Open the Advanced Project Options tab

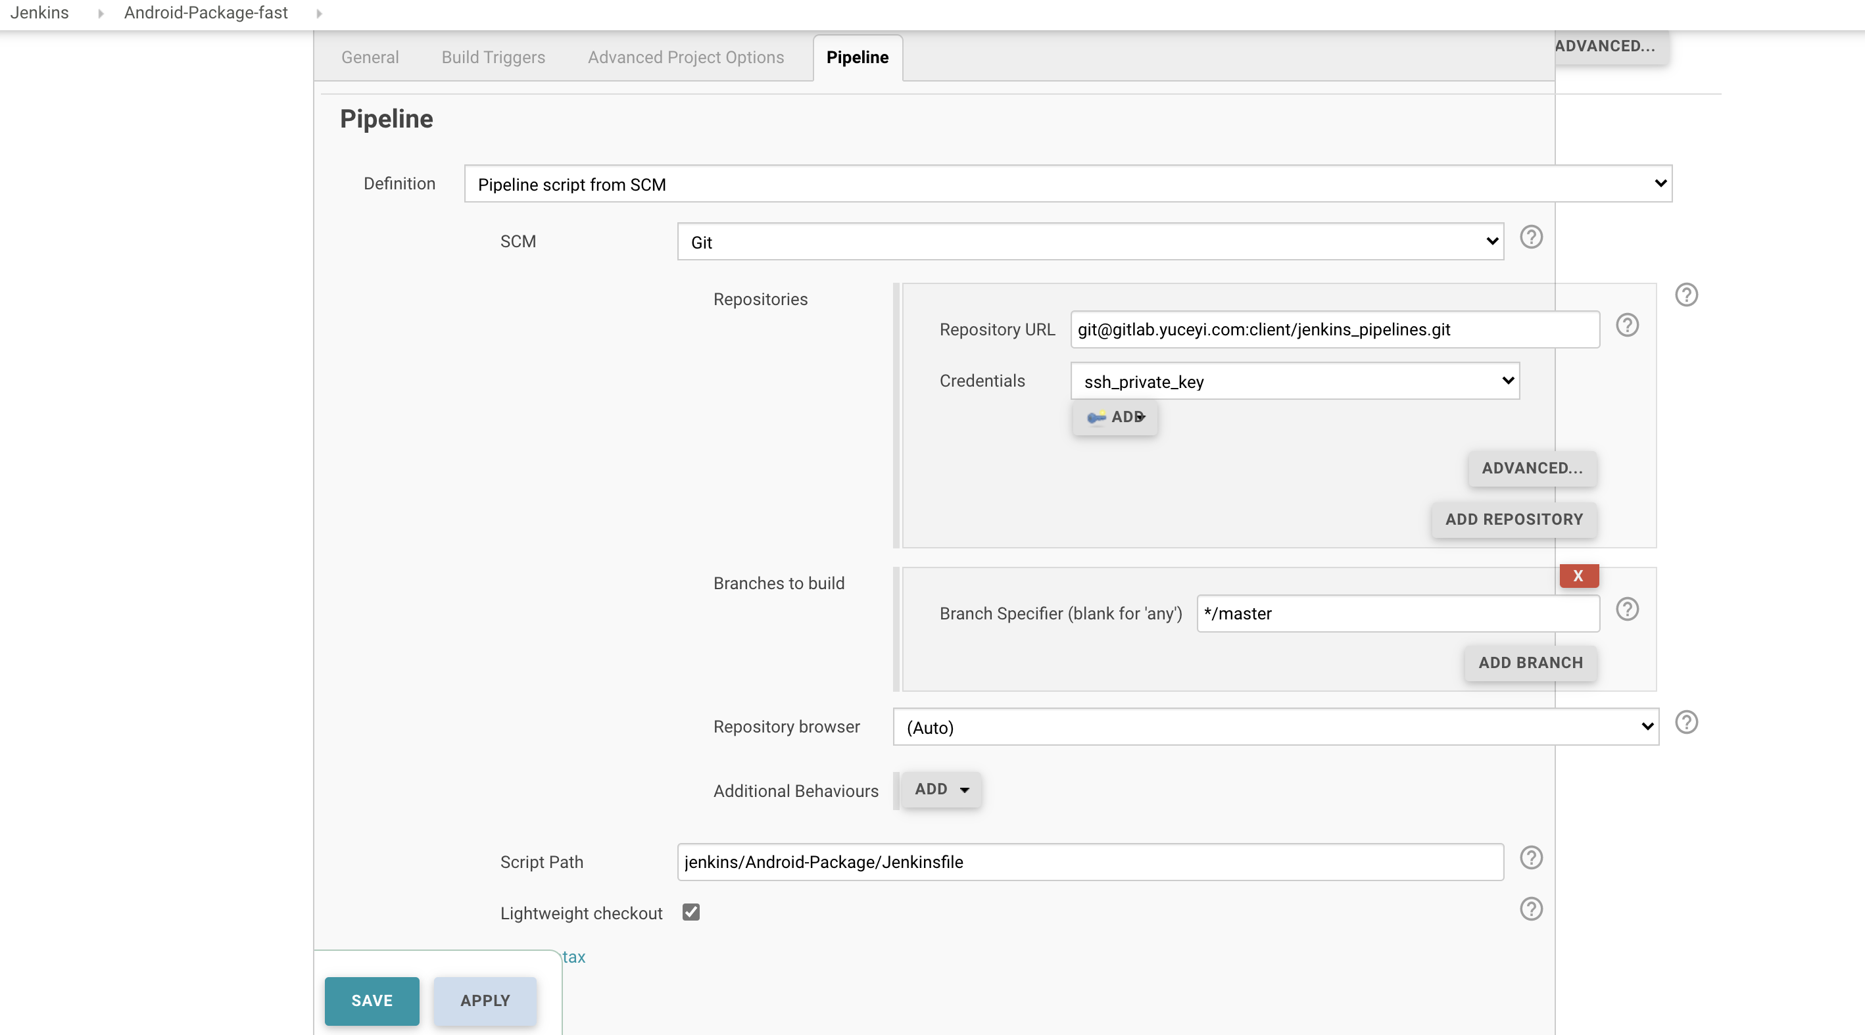click(685, 57)
